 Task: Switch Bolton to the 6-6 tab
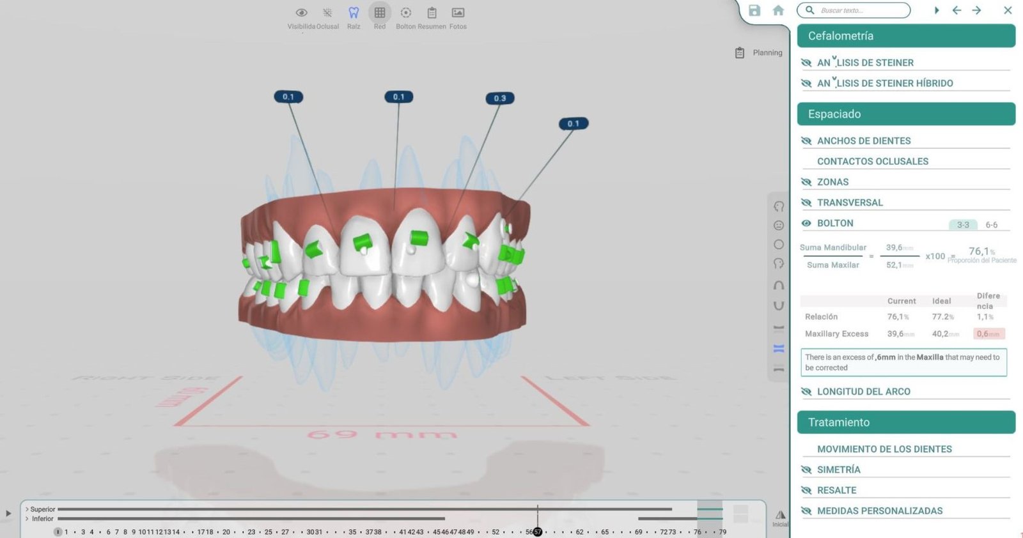tap(991, 225)
